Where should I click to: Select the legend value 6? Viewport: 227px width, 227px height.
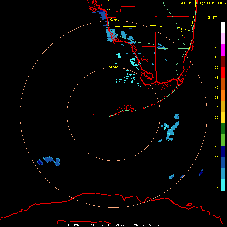click(218, 177)
